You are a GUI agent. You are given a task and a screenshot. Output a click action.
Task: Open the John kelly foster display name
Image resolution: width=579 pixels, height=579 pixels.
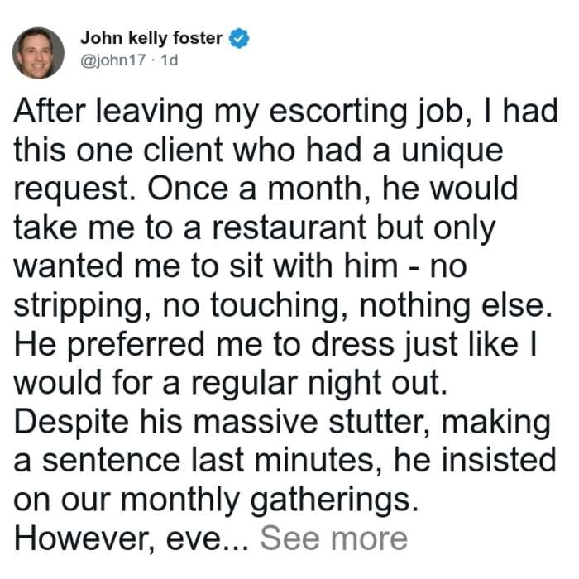[x=151, y=38]
